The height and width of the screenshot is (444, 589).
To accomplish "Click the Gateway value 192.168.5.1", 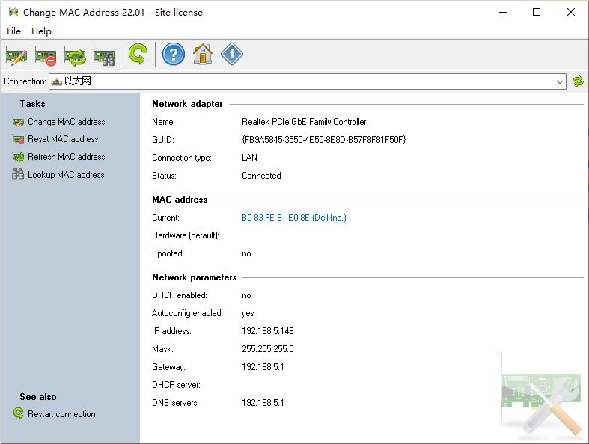I will (263, 367).
